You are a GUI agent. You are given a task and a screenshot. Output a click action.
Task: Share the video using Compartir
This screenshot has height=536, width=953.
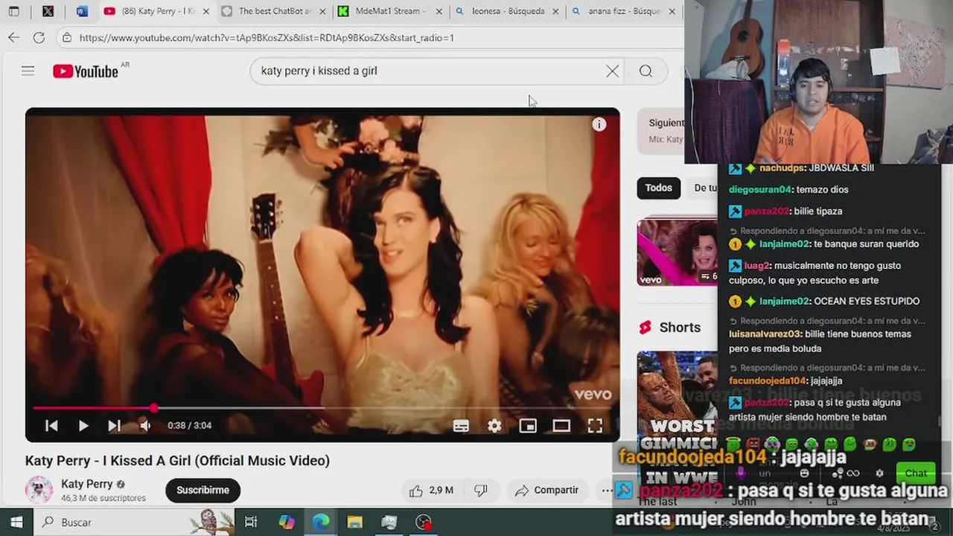[x=546, y=490]
